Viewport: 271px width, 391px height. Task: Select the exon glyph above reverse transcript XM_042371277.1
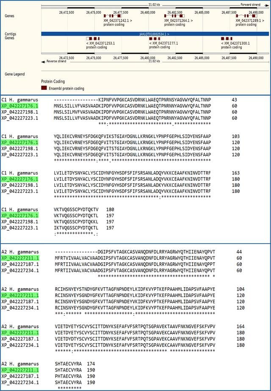[155, 39]
